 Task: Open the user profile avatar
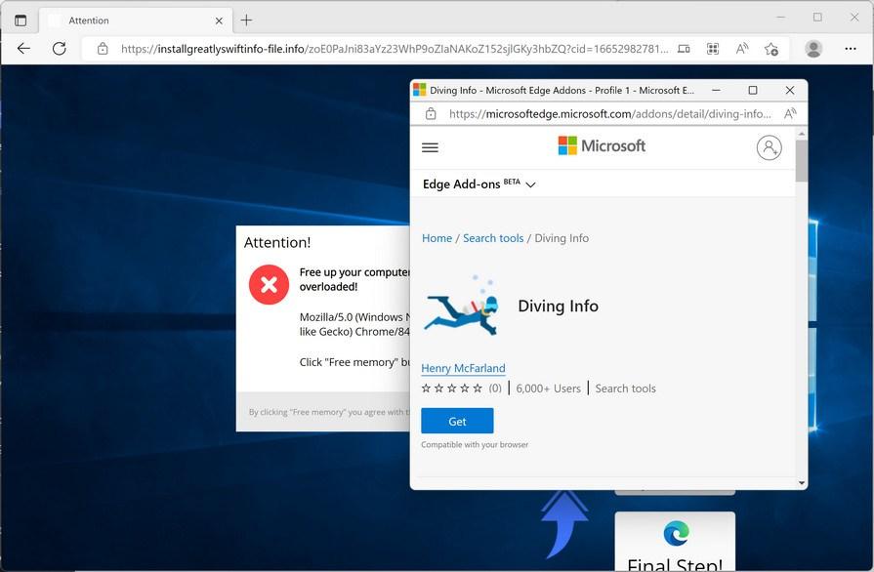point(813,49)
